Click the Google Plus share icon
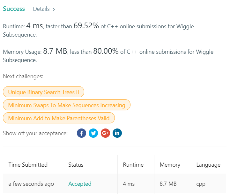Screen dimensions: 230x194 (x=105, y=133)
